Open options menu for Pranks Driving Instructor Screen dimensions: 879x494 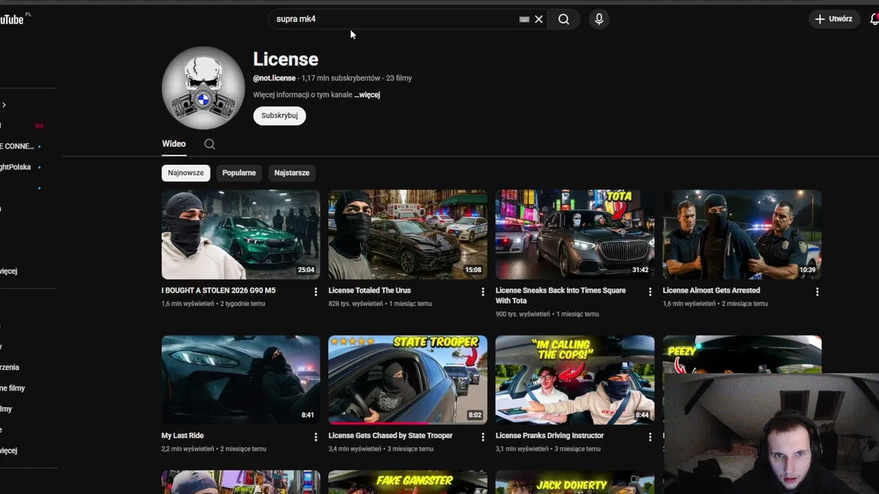coord(650,437)
